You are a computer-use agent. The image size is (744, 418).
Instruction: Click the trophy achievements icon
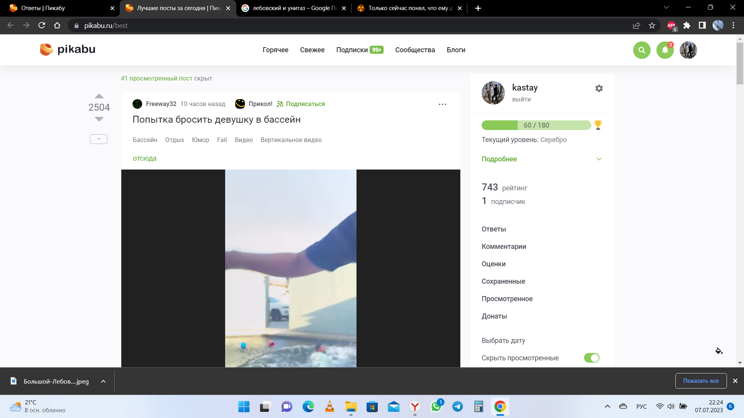pos(598,125)
